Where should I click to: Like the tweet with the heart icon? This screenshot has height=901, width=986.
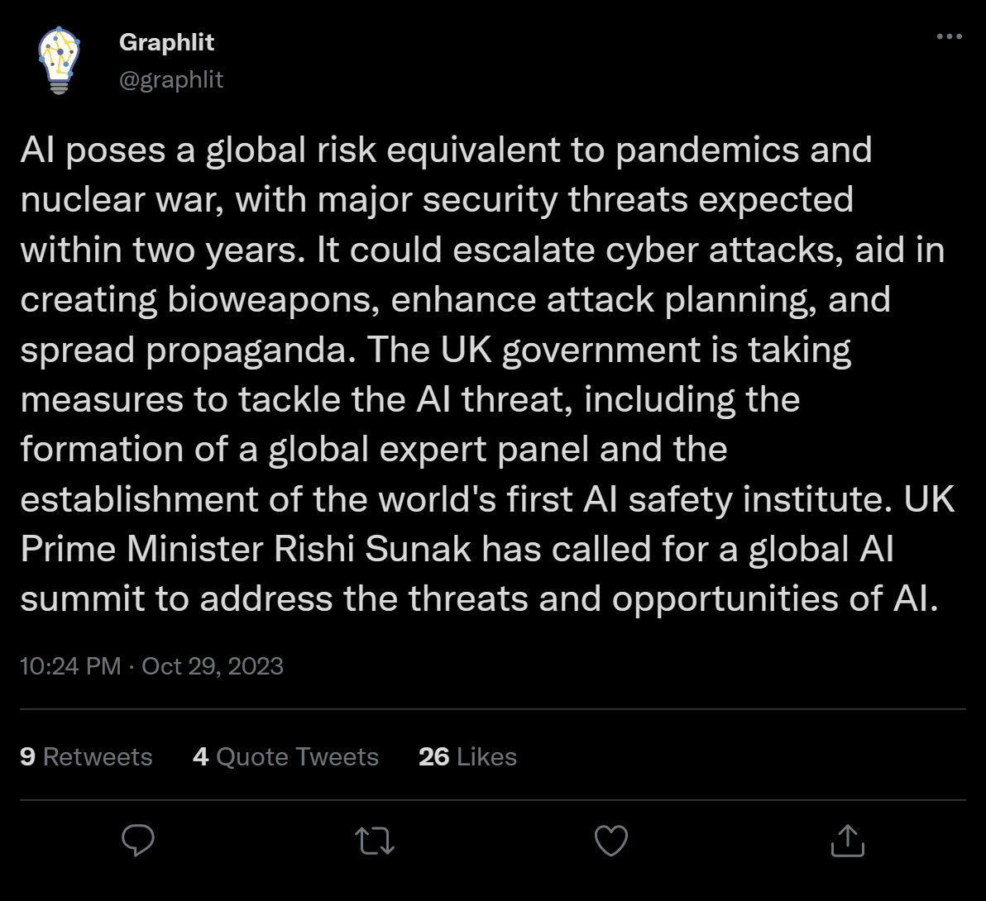pos(611,841)
